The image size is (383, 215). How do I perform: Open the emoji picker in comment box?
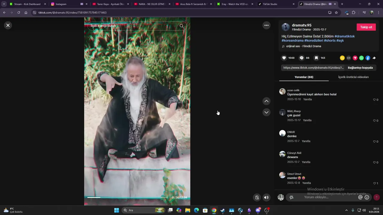(x=367, y=197)
